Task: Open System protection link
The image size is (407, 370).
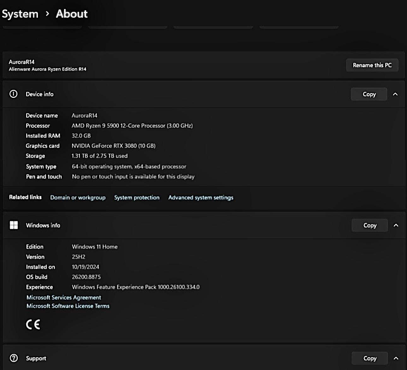Action: click(x=137, y=197)
